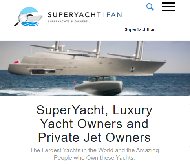Click the red flag on yacht's stern
The height and width of the screenshot is (164, 190).
pos(16,61)
